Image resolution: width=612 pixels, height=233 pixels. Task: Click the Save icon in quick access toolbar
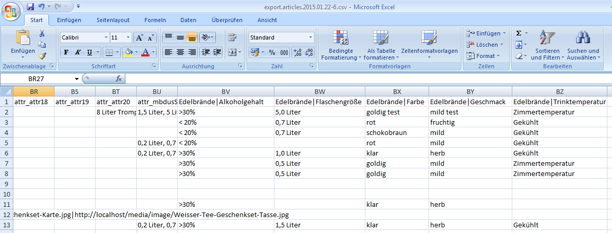[x=30, y=7]
